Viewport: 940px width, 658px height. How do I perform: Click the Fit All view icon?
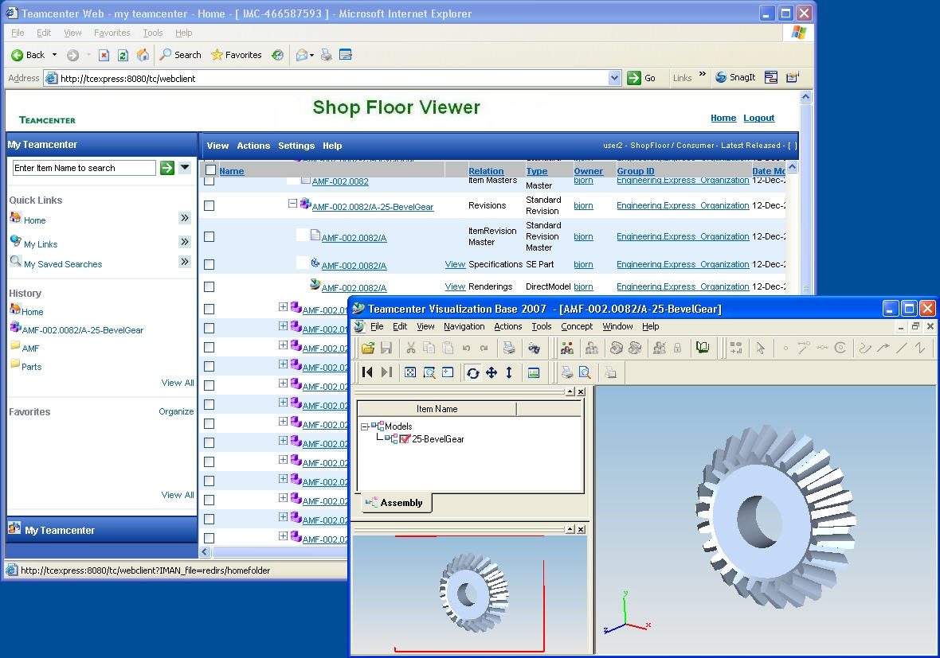[x=410, y=372]
